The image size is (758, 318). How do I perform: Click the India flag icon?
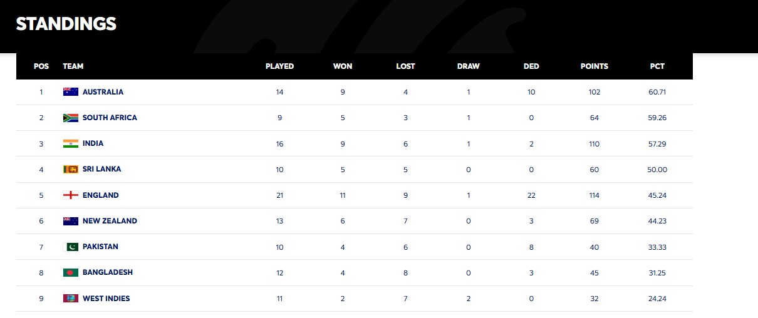click(70, 143)
